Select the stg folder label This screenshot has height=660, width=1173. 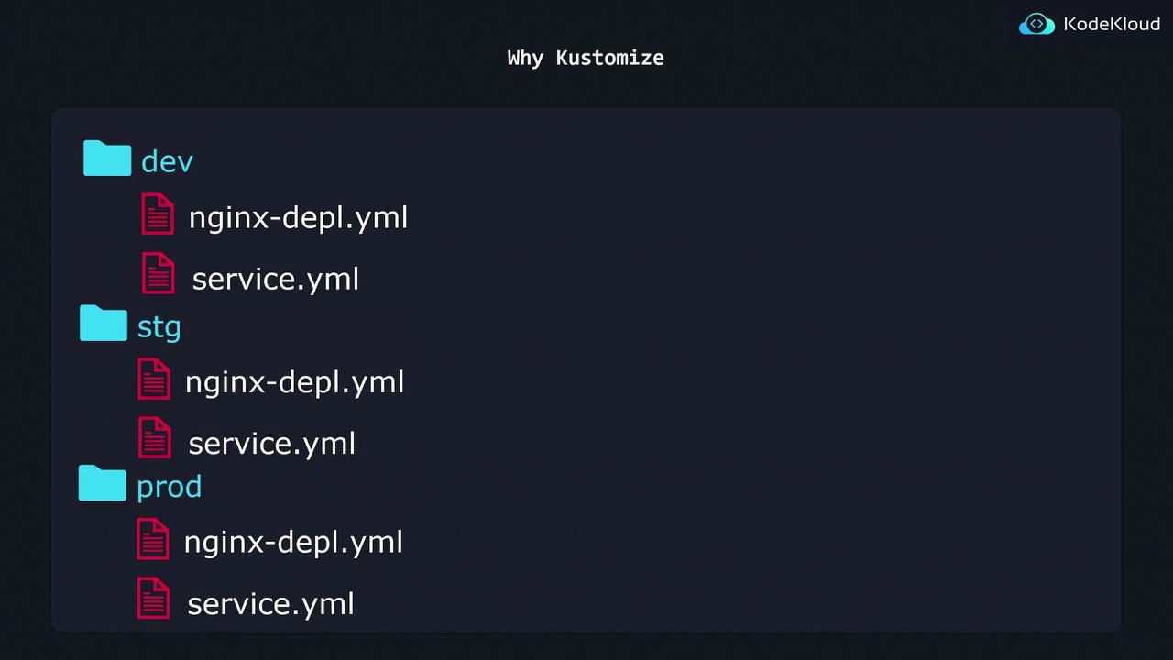159,327
